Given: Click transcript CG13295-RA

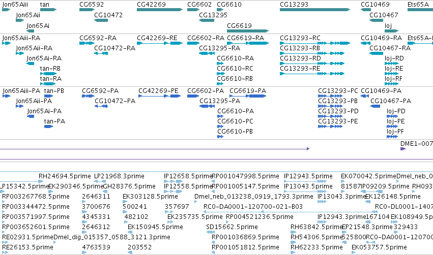Looking at the screenshot, I should [x=219, y=48].
